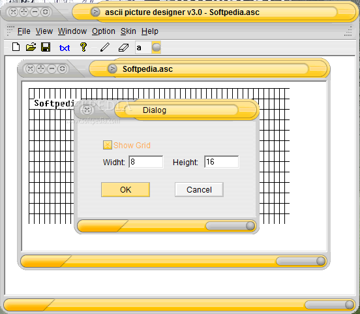Click arrow icon in Softpedia.asc title bar
This screenshot has width=360, height=314.
pyautogui.click(x=112, y=69)
